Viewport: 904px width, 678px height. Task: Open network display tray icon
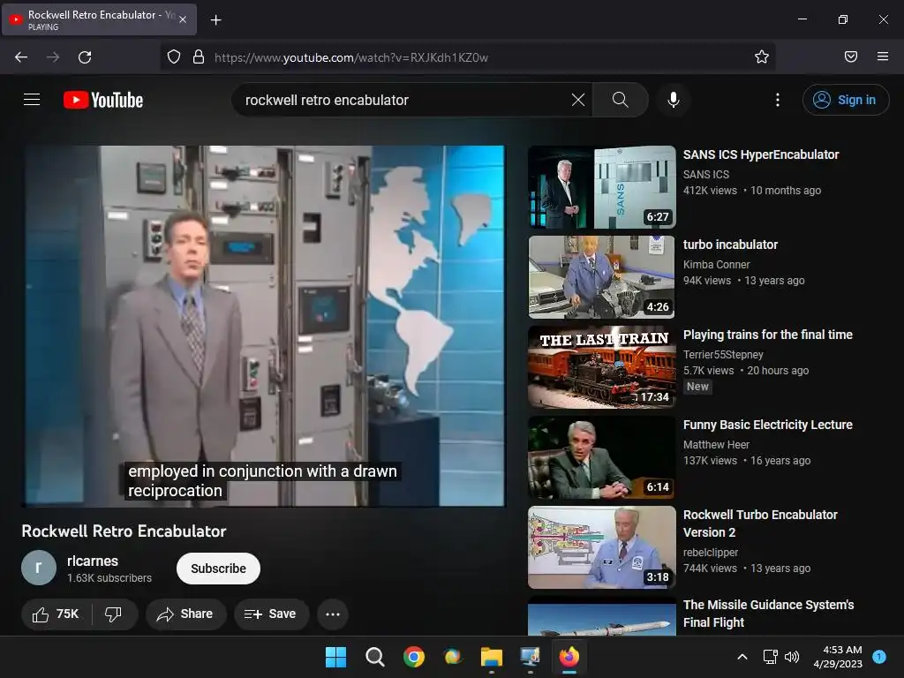[770, 657]
